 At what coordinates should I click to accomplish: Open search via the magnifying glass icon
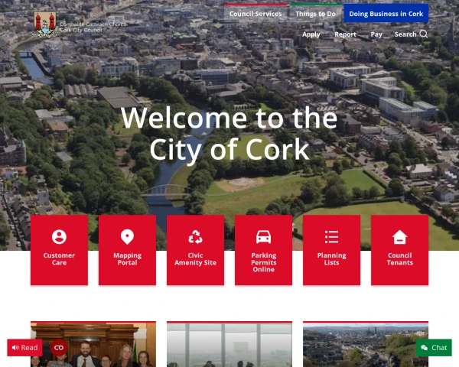click(x=424, y=34)
